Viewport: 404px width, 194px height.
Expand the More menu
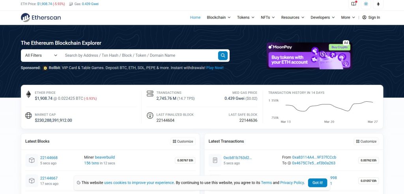[348, 17]
